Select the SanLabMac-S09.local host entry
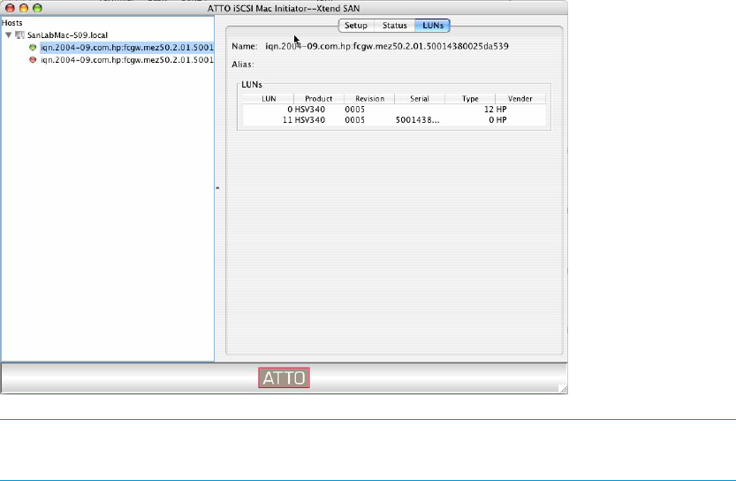 click(x=67, y=35)
